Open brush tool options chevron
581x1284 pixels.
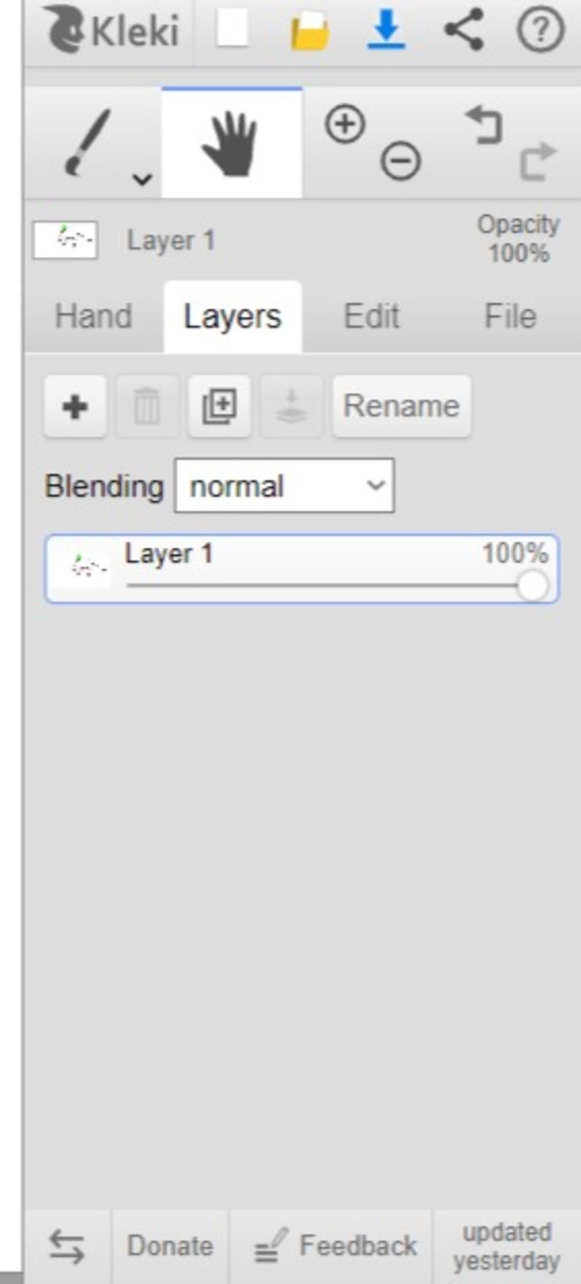pos(142,179)
